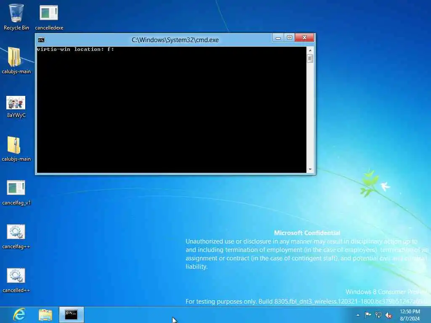Viewport: 431px width, 323px height.
Task: Maximize the cmd.exe window
Action: click(x=290, y=37)
